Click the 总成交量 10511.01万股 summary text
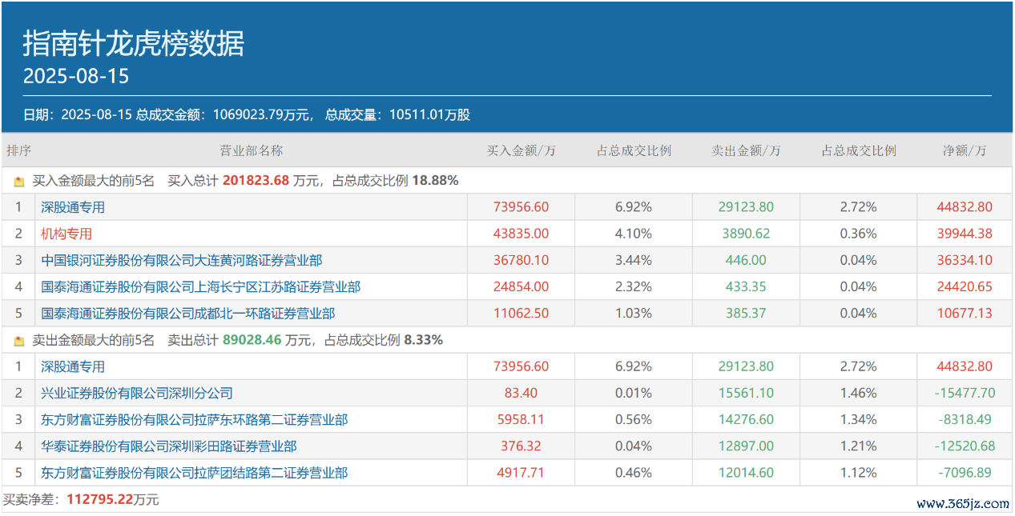The image size is (1015, 516). tap(398, 114)
